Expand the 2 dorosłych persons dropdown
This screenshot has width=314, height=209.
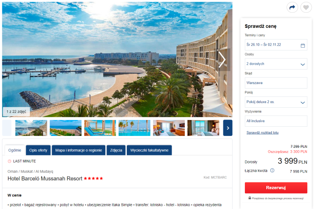pos(276,64)
